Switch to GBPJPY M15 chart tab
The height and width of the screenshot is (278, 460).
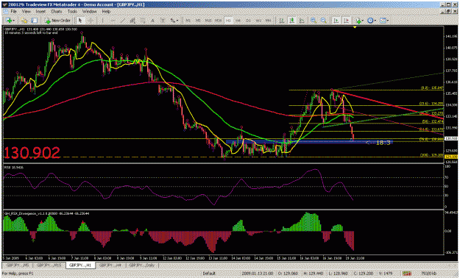pyautogui.click(x=49, y=265)
